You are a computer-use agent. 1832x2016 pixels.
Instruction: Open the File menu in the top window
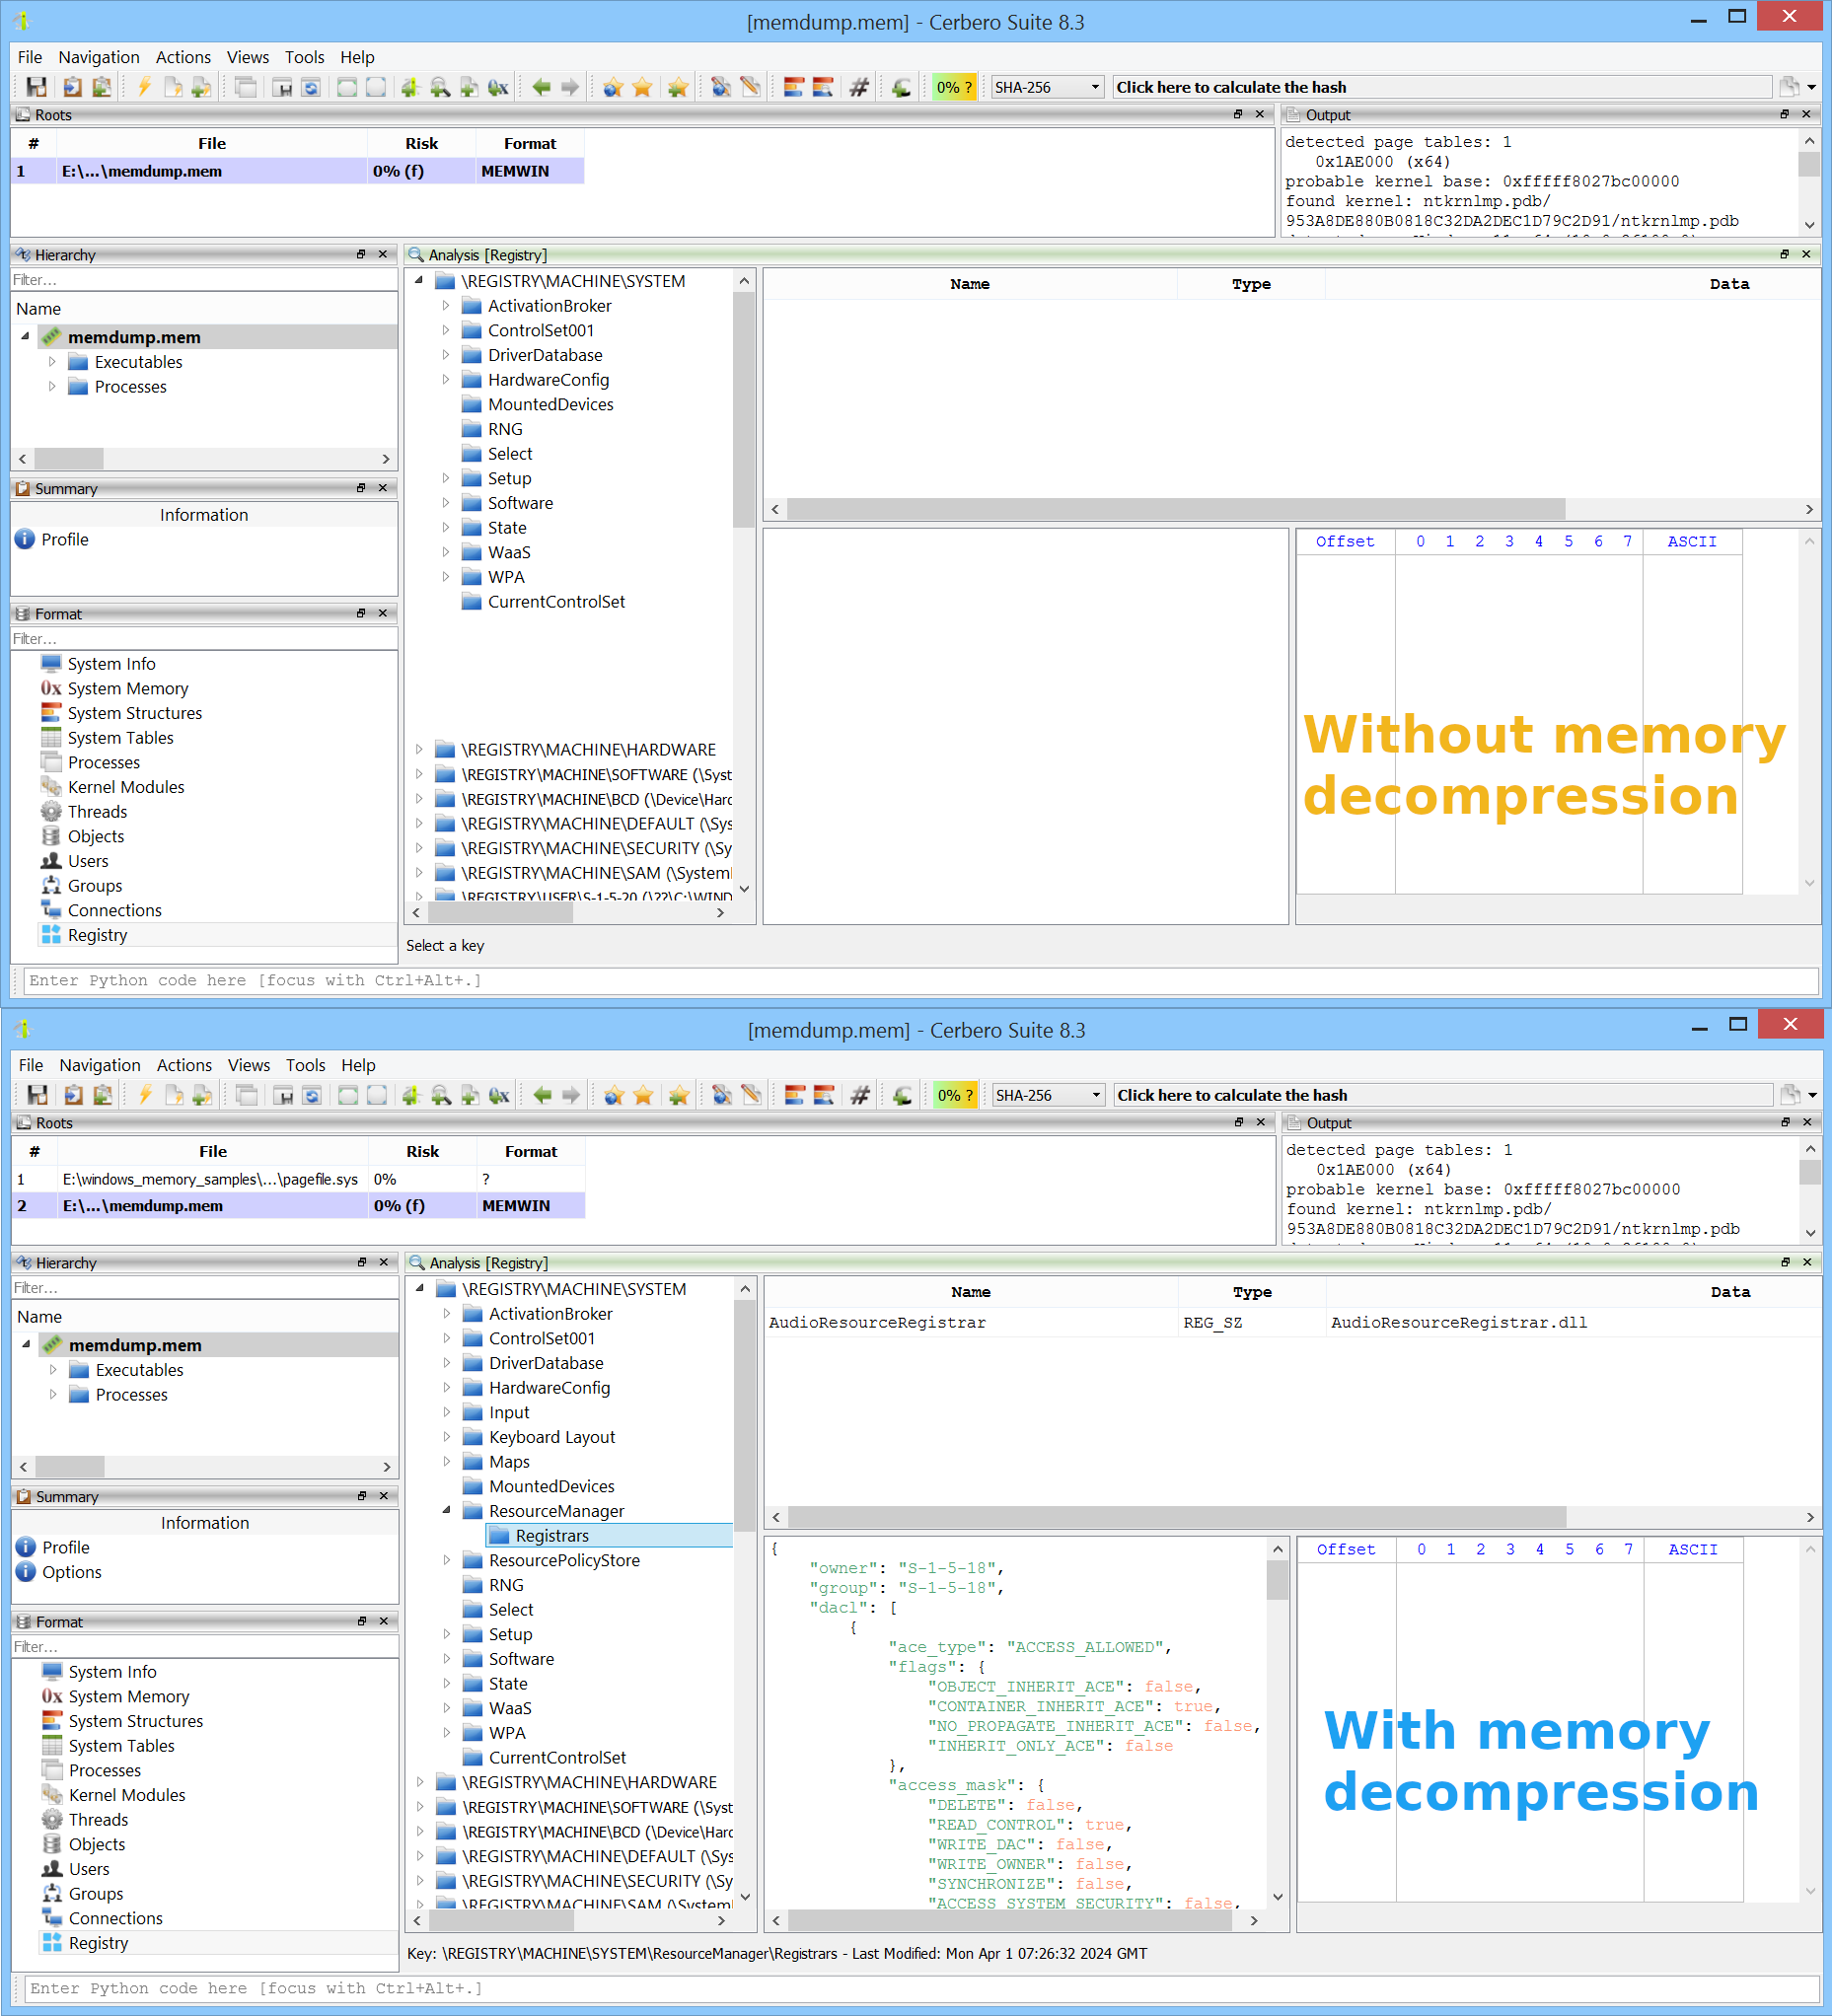click(30, 57)
